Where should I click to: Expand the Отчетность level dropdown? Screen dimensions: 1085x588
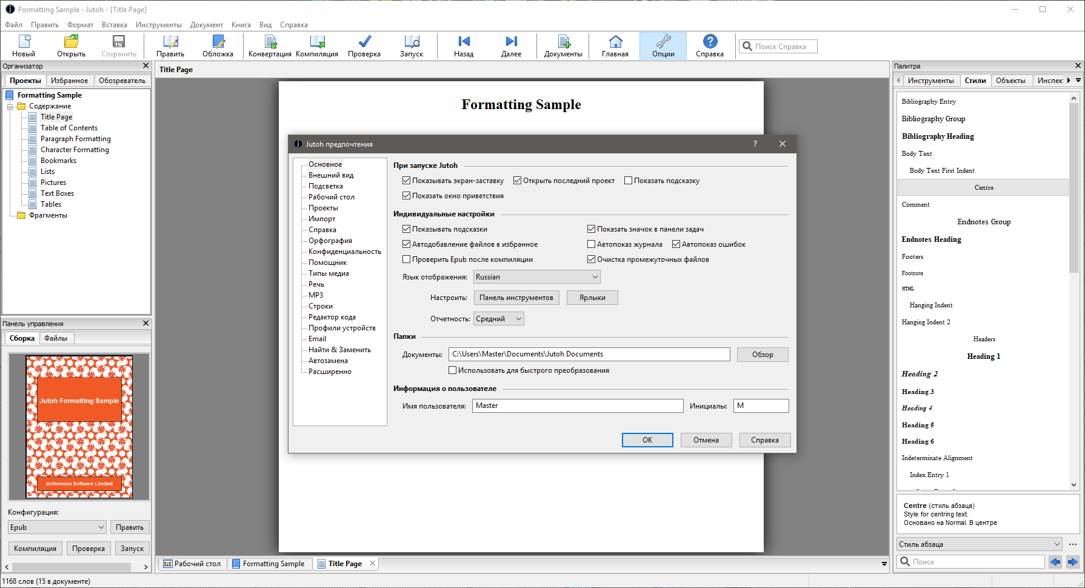498,319
